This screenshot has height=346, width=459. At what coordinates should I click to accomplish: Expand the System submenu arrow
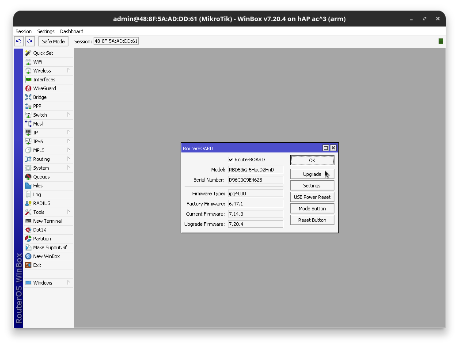[68, 168]
